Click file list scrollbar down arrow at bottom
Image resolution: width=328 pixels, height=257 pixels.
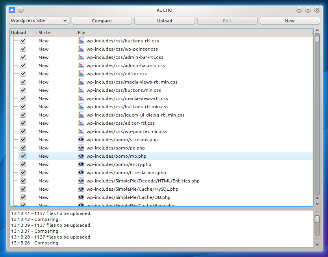317,204
